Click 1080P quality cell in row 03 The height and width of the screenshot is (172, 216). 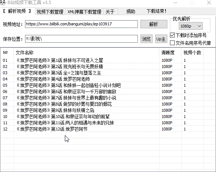pos(167,73)
